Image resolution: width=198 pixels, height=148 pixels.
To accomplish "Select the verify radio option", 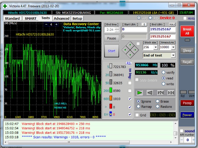I will pyautogui.click(x=164, y=72).
